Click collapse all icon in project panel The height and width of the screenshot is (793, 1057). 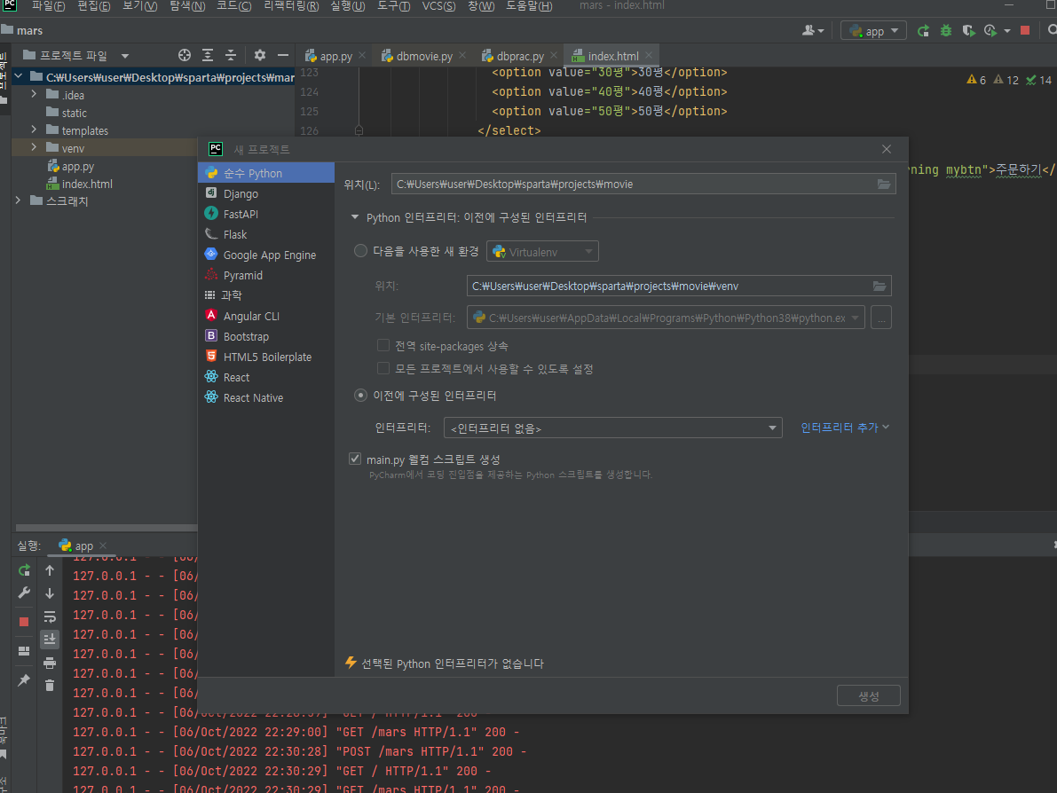[231, 55]
